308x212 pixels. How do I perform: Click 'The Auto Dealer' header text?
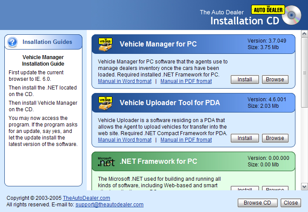coord(222,12)
